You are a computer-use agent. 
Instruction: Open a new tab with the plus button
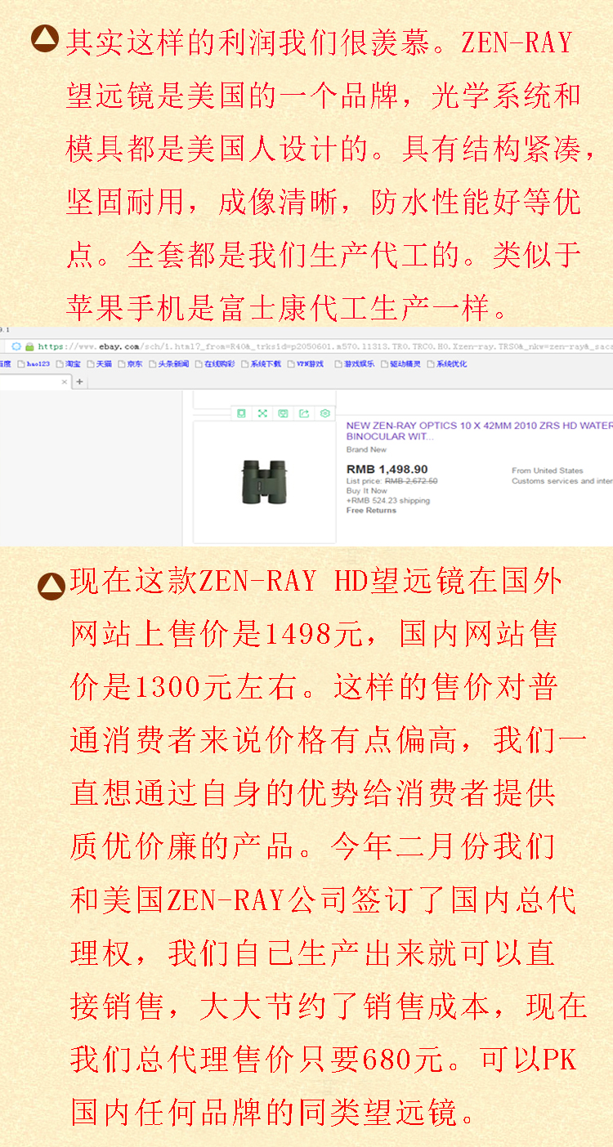(80, 382)
